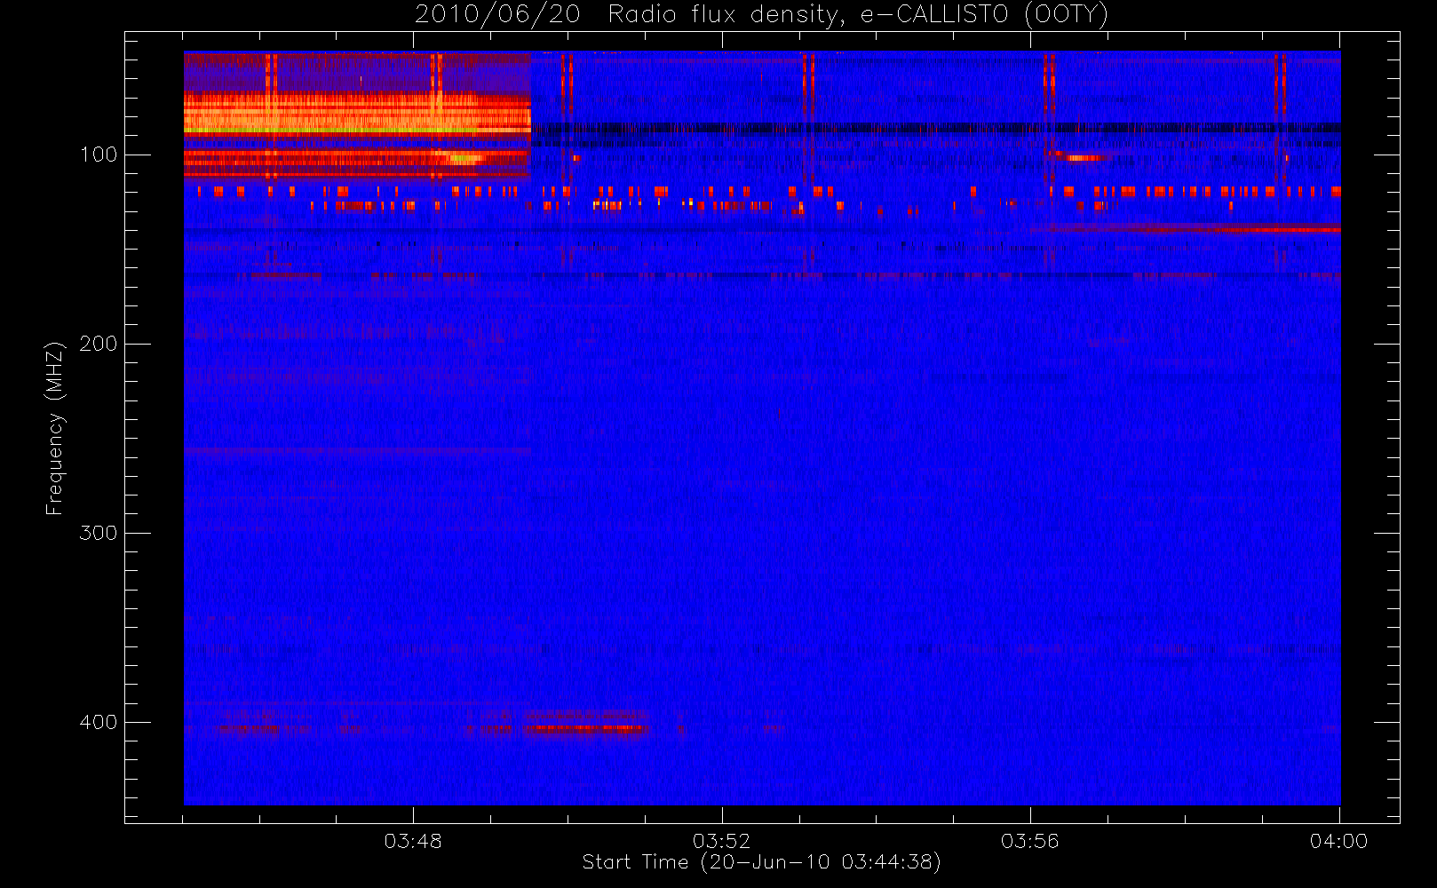The image size is (1437, 888).
Task: Click the plot title '2010/06/20 Radio flux density, e-CALLISTO (OOTY)'
Action: pyautogui.click(x=762, y=15)
